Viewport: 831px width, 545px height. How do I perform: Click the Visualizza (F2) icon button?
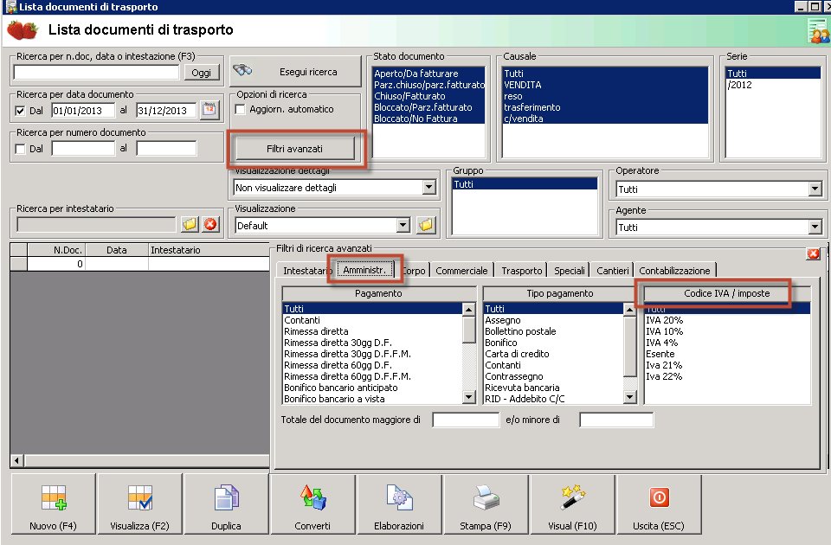pyautogui.click(x=140, y=503)
